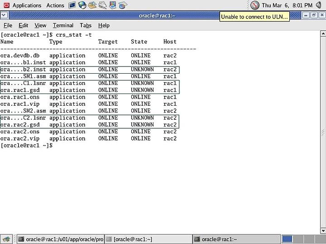This screenshot has width=326, height=244.
Task: Click the 'Host' column header
Action: point(170,42)
